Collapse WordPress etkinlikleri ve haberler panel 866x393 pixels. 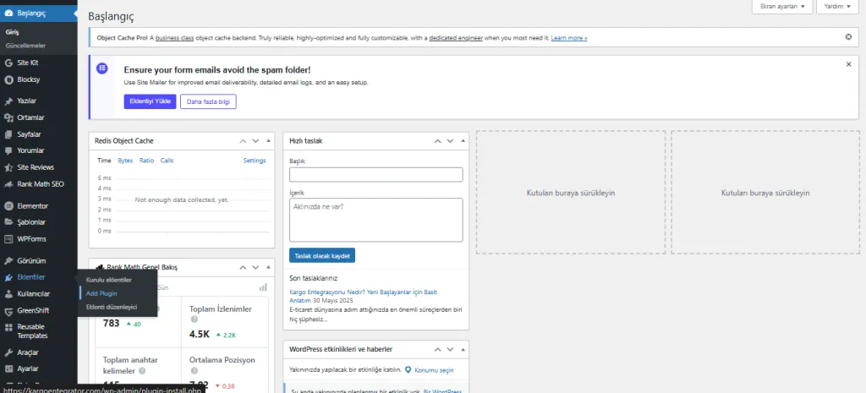click(463, 349)
